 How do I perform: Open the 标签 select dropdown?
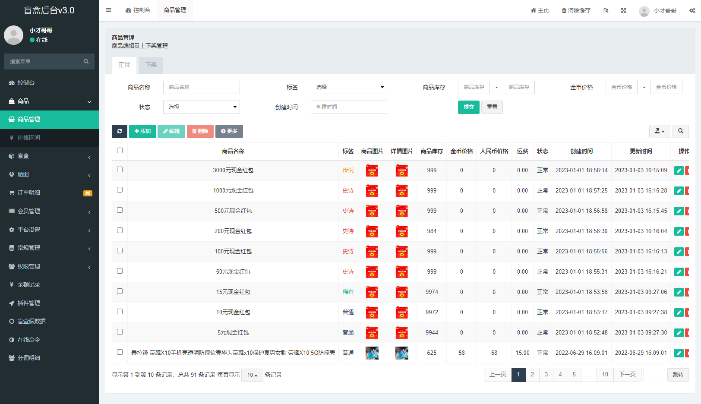[x=349, y=87]
